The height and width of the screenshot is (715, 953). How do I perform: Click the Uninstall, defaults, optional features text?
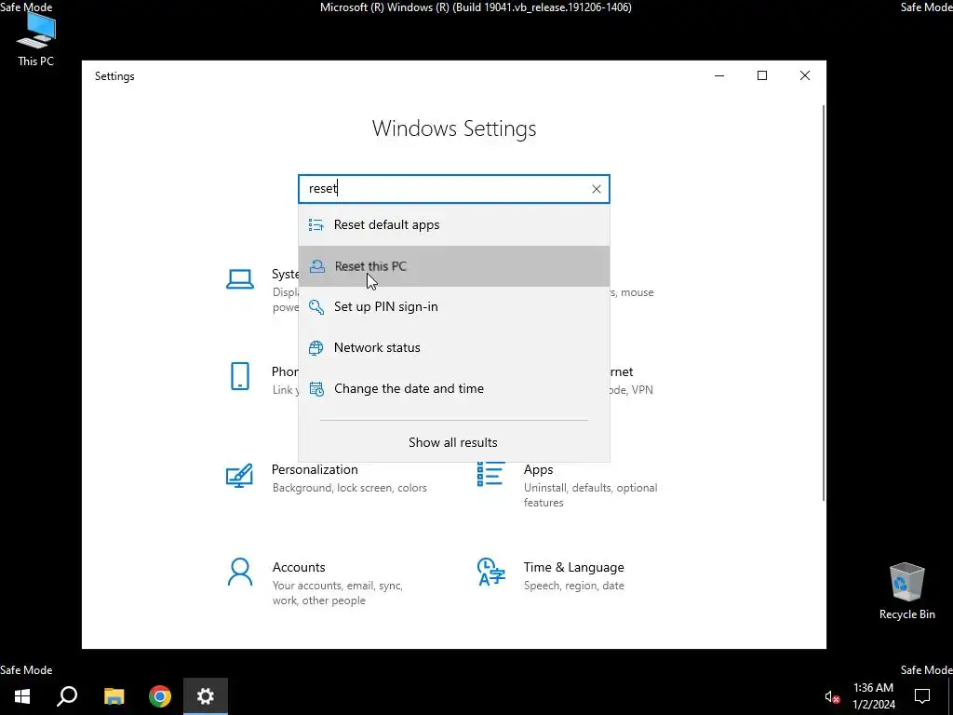[x=590, y=495]
